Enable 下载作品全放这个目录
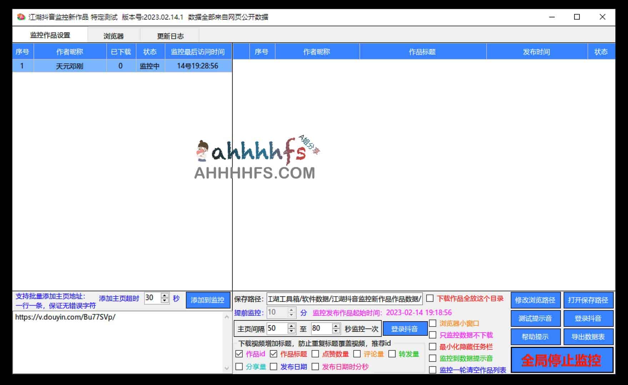Viewport: 628px width, 385px height. pos(430,299)
